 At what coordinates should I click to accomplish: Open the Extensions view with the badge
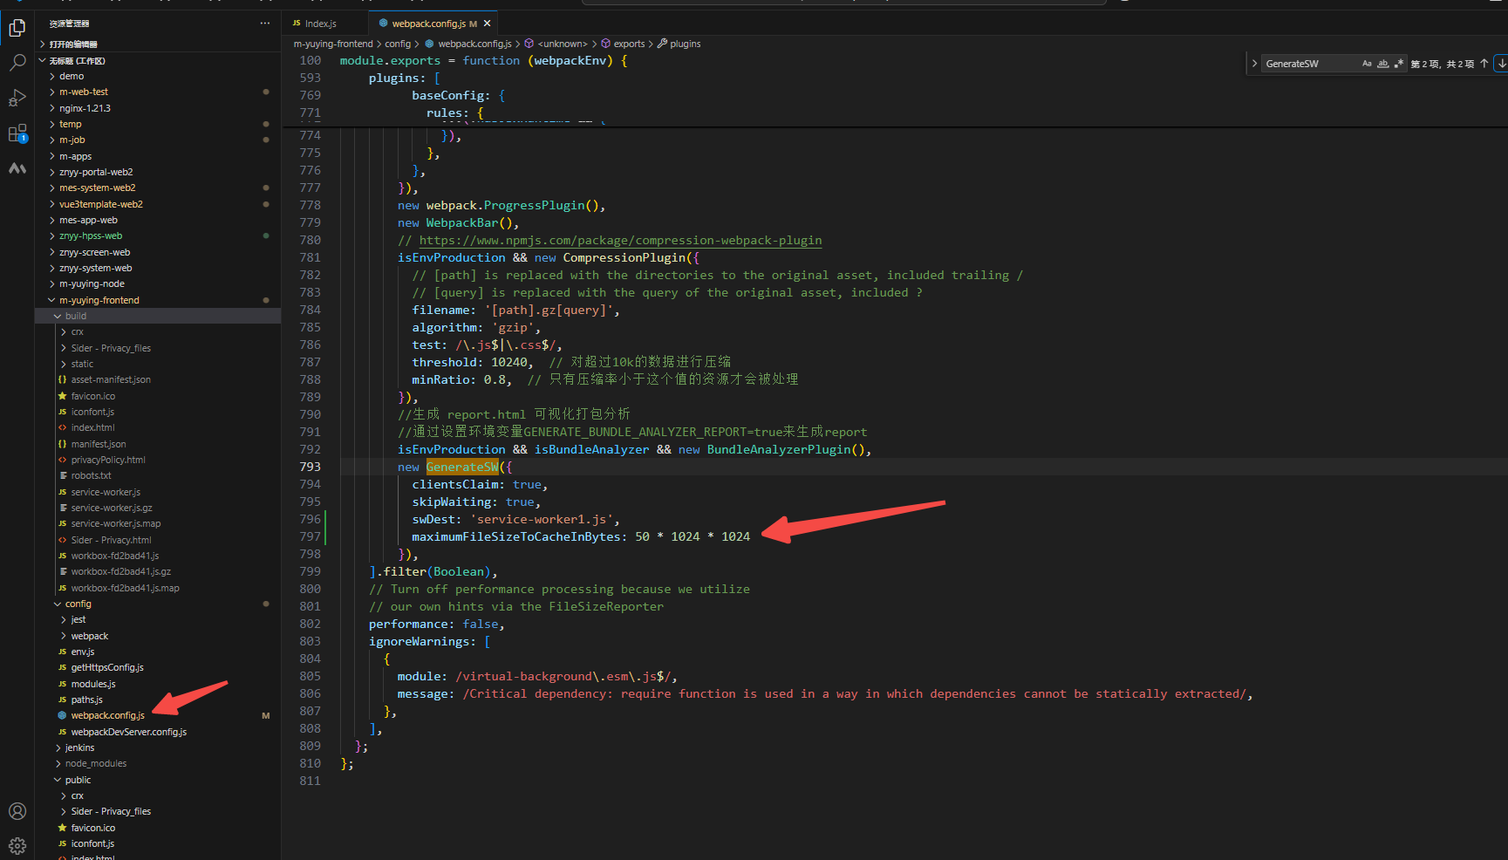click(x=17, y=133)
